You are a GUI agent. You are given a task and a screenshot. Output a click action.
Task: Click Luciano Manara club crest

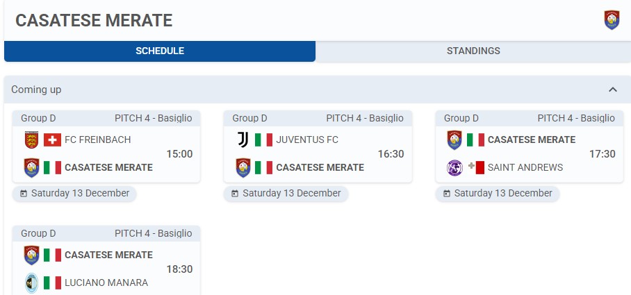(31, 283)
